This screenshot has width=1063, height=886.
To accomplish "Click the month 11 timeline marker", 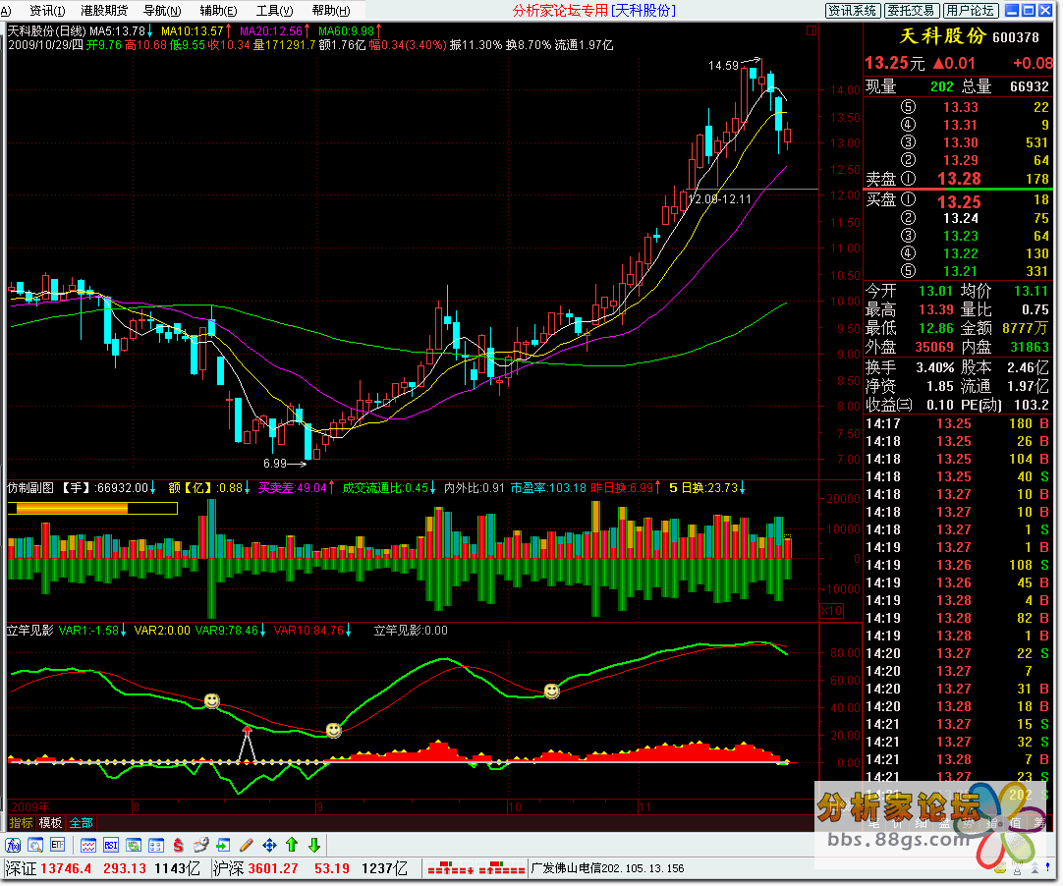I will point(644,807).
